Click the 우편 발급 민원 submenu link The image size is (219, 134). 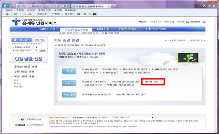[90, 33]
